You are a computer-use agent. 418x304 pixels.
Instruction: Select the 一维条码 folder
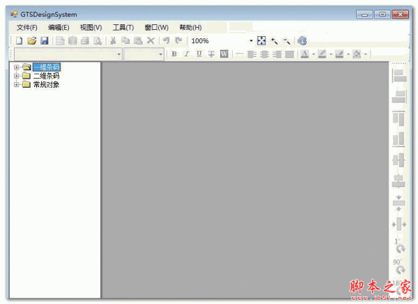[x=47, y=67]
